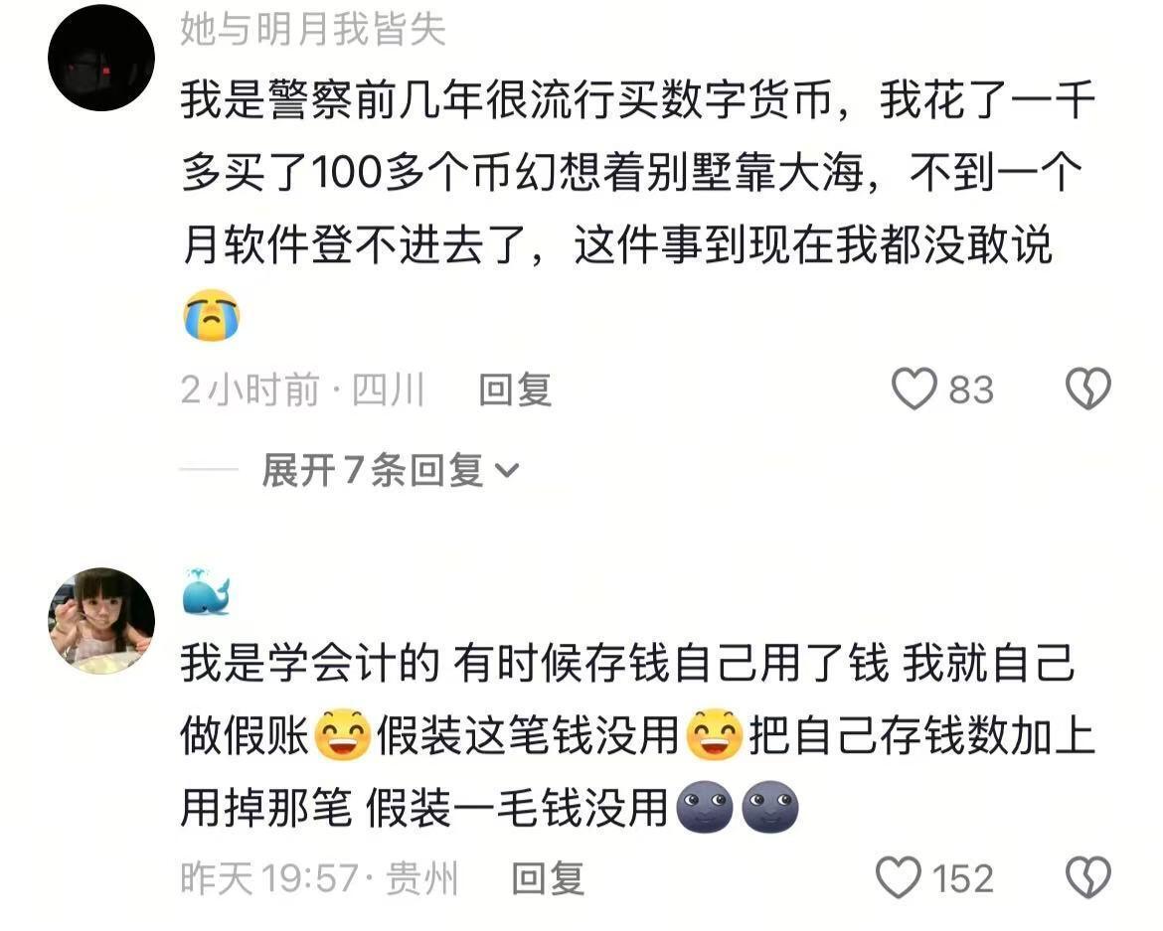The width and height of the screenshot is (1163, 931).
Task: Click the last dark moon face emoji
Action: [x=770, y=807]
